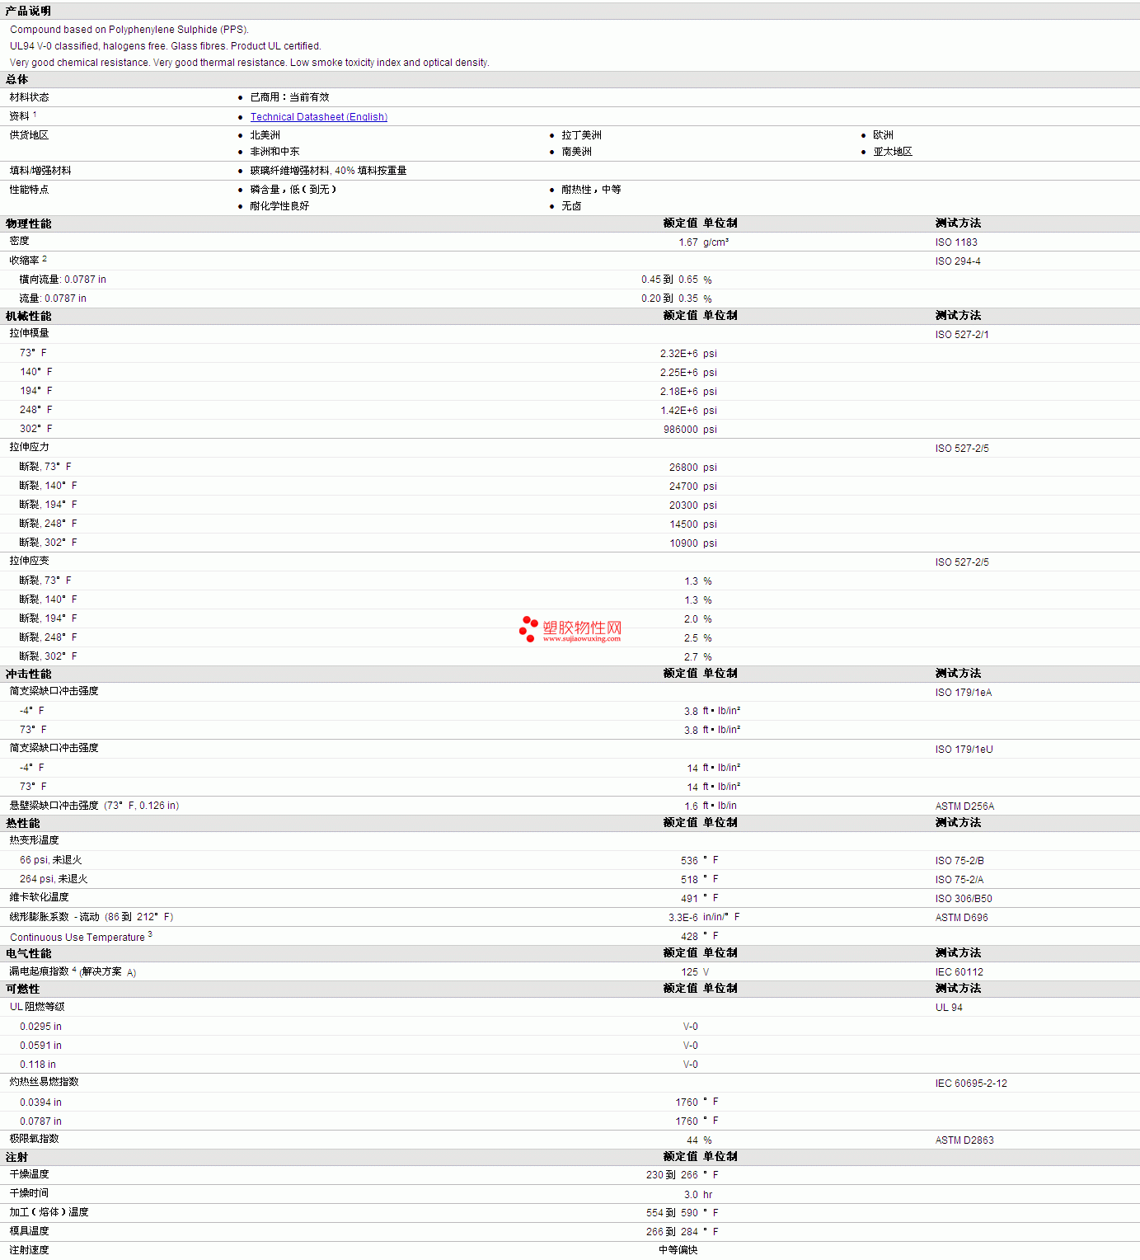
Task: Click the 冲击性能 section header
Action: click(28, 674)
